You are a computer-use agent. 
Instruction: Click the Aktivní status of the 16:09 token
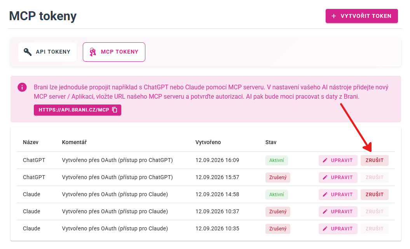pos(277,160)
